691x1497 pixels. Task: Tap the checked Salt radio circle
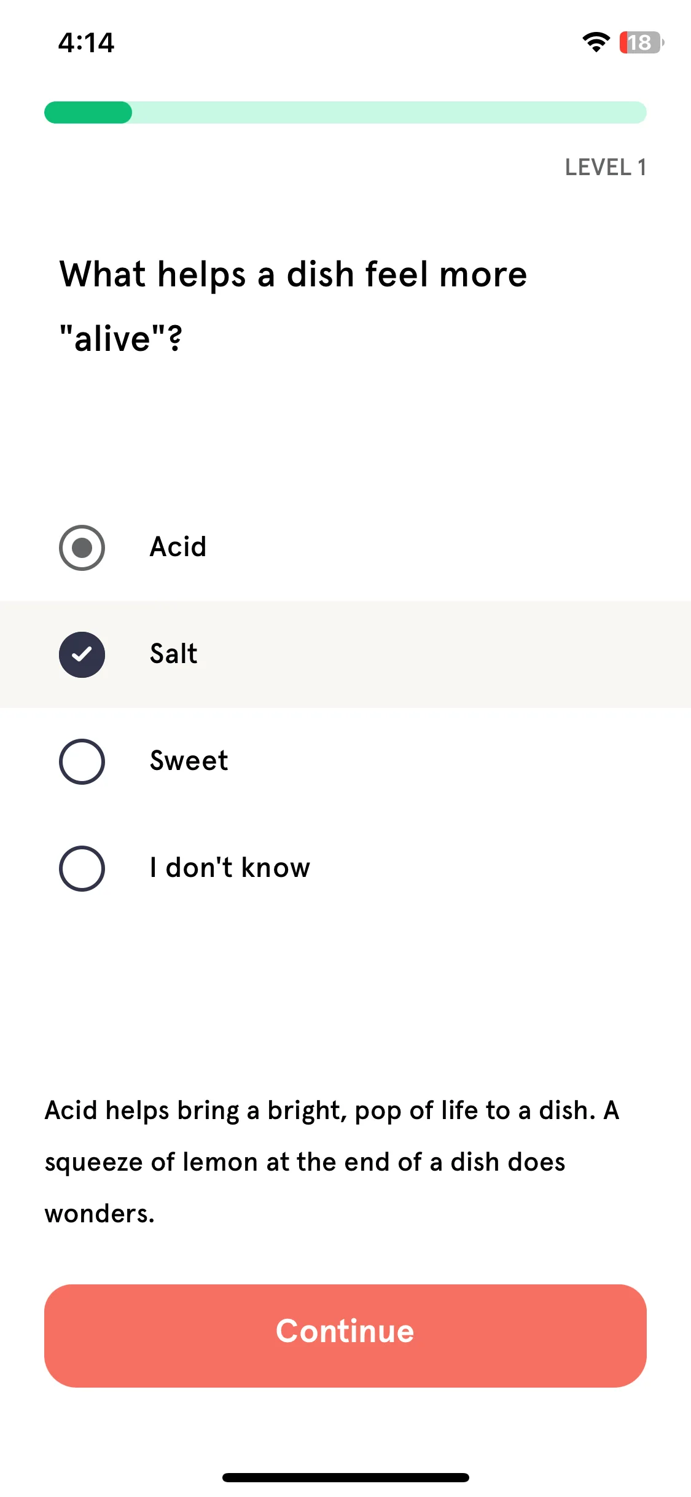pyautogui.click(x=82, y=654)
